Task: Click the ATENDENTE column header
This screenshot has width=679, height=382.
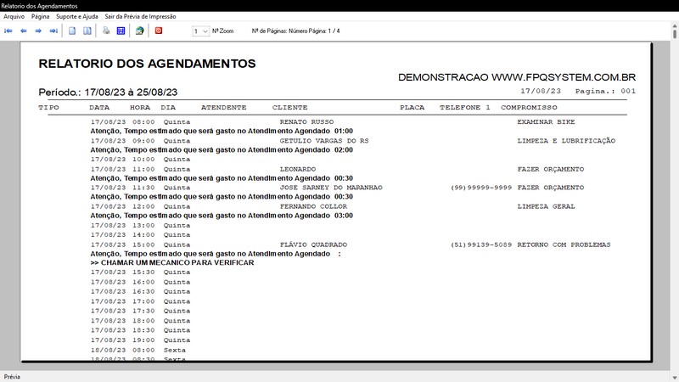Action: [223, 108]
